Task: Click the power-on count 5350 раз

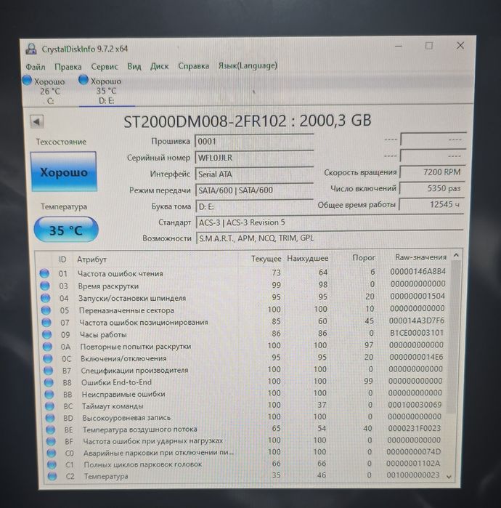Action: (432, 188)
